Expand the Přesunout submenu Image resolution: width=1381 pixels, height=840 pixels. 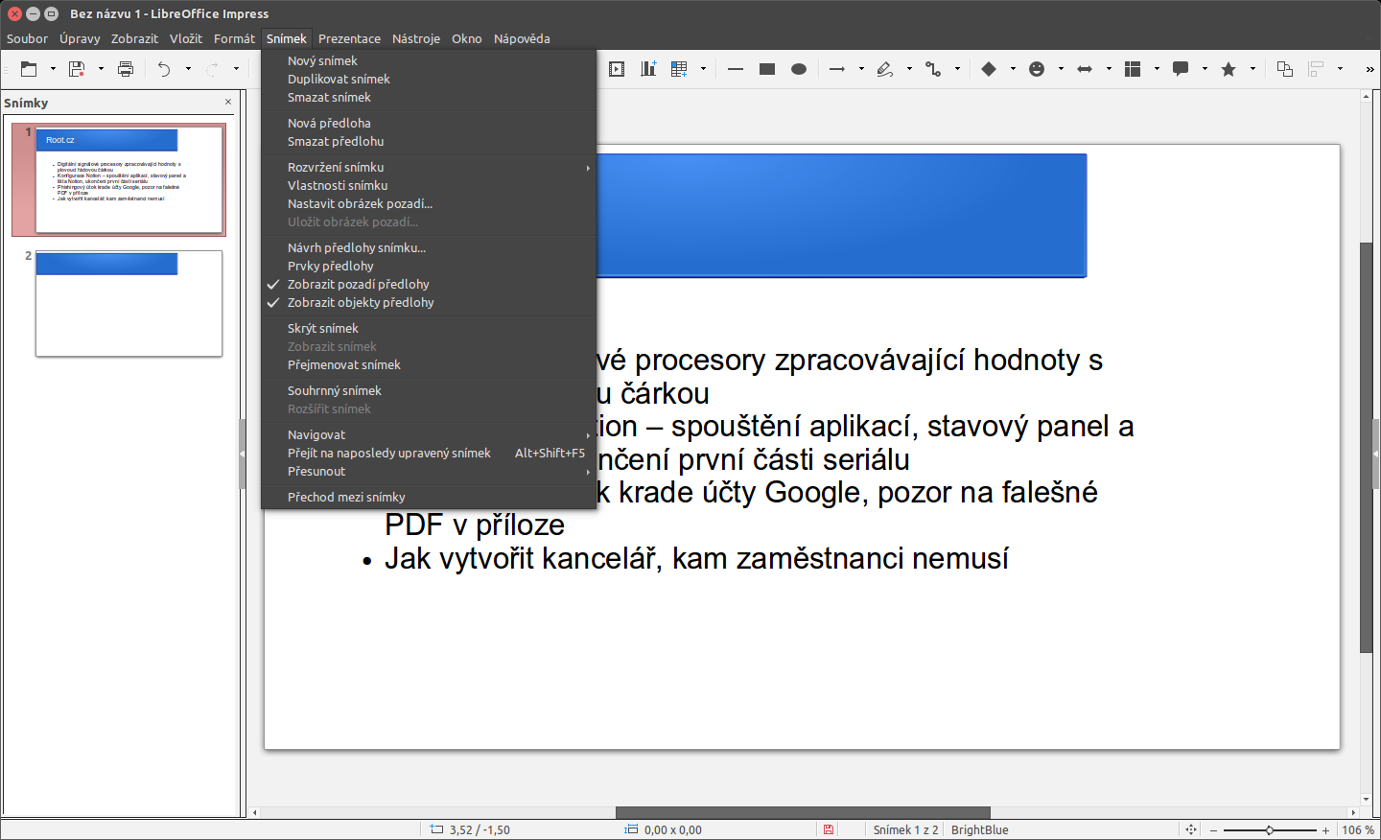(429, 471)
